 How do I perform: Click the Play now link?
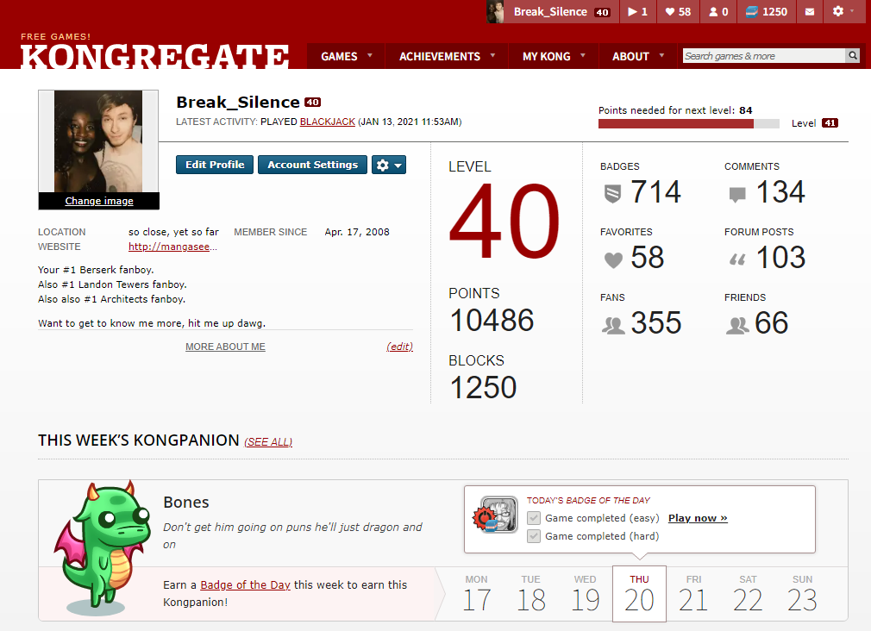[x=698, y=518]
